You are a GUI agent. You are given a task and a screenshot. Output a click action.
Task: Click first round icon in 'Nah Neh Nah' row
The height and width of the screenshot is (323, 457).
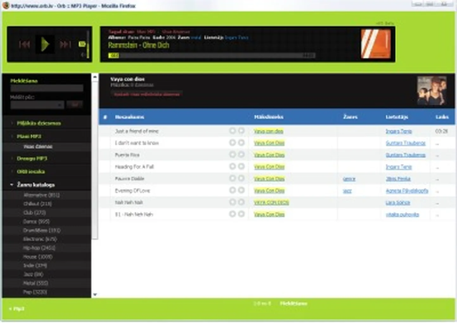(x=232, y=202)
